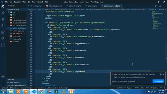Open the Help menu
The height and width of the screenshot is (94, 167).
[46, 2]
